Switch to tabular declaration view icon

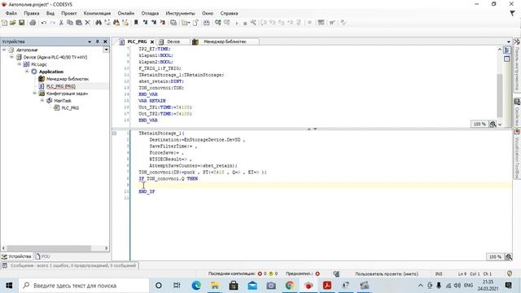(506, 59)
